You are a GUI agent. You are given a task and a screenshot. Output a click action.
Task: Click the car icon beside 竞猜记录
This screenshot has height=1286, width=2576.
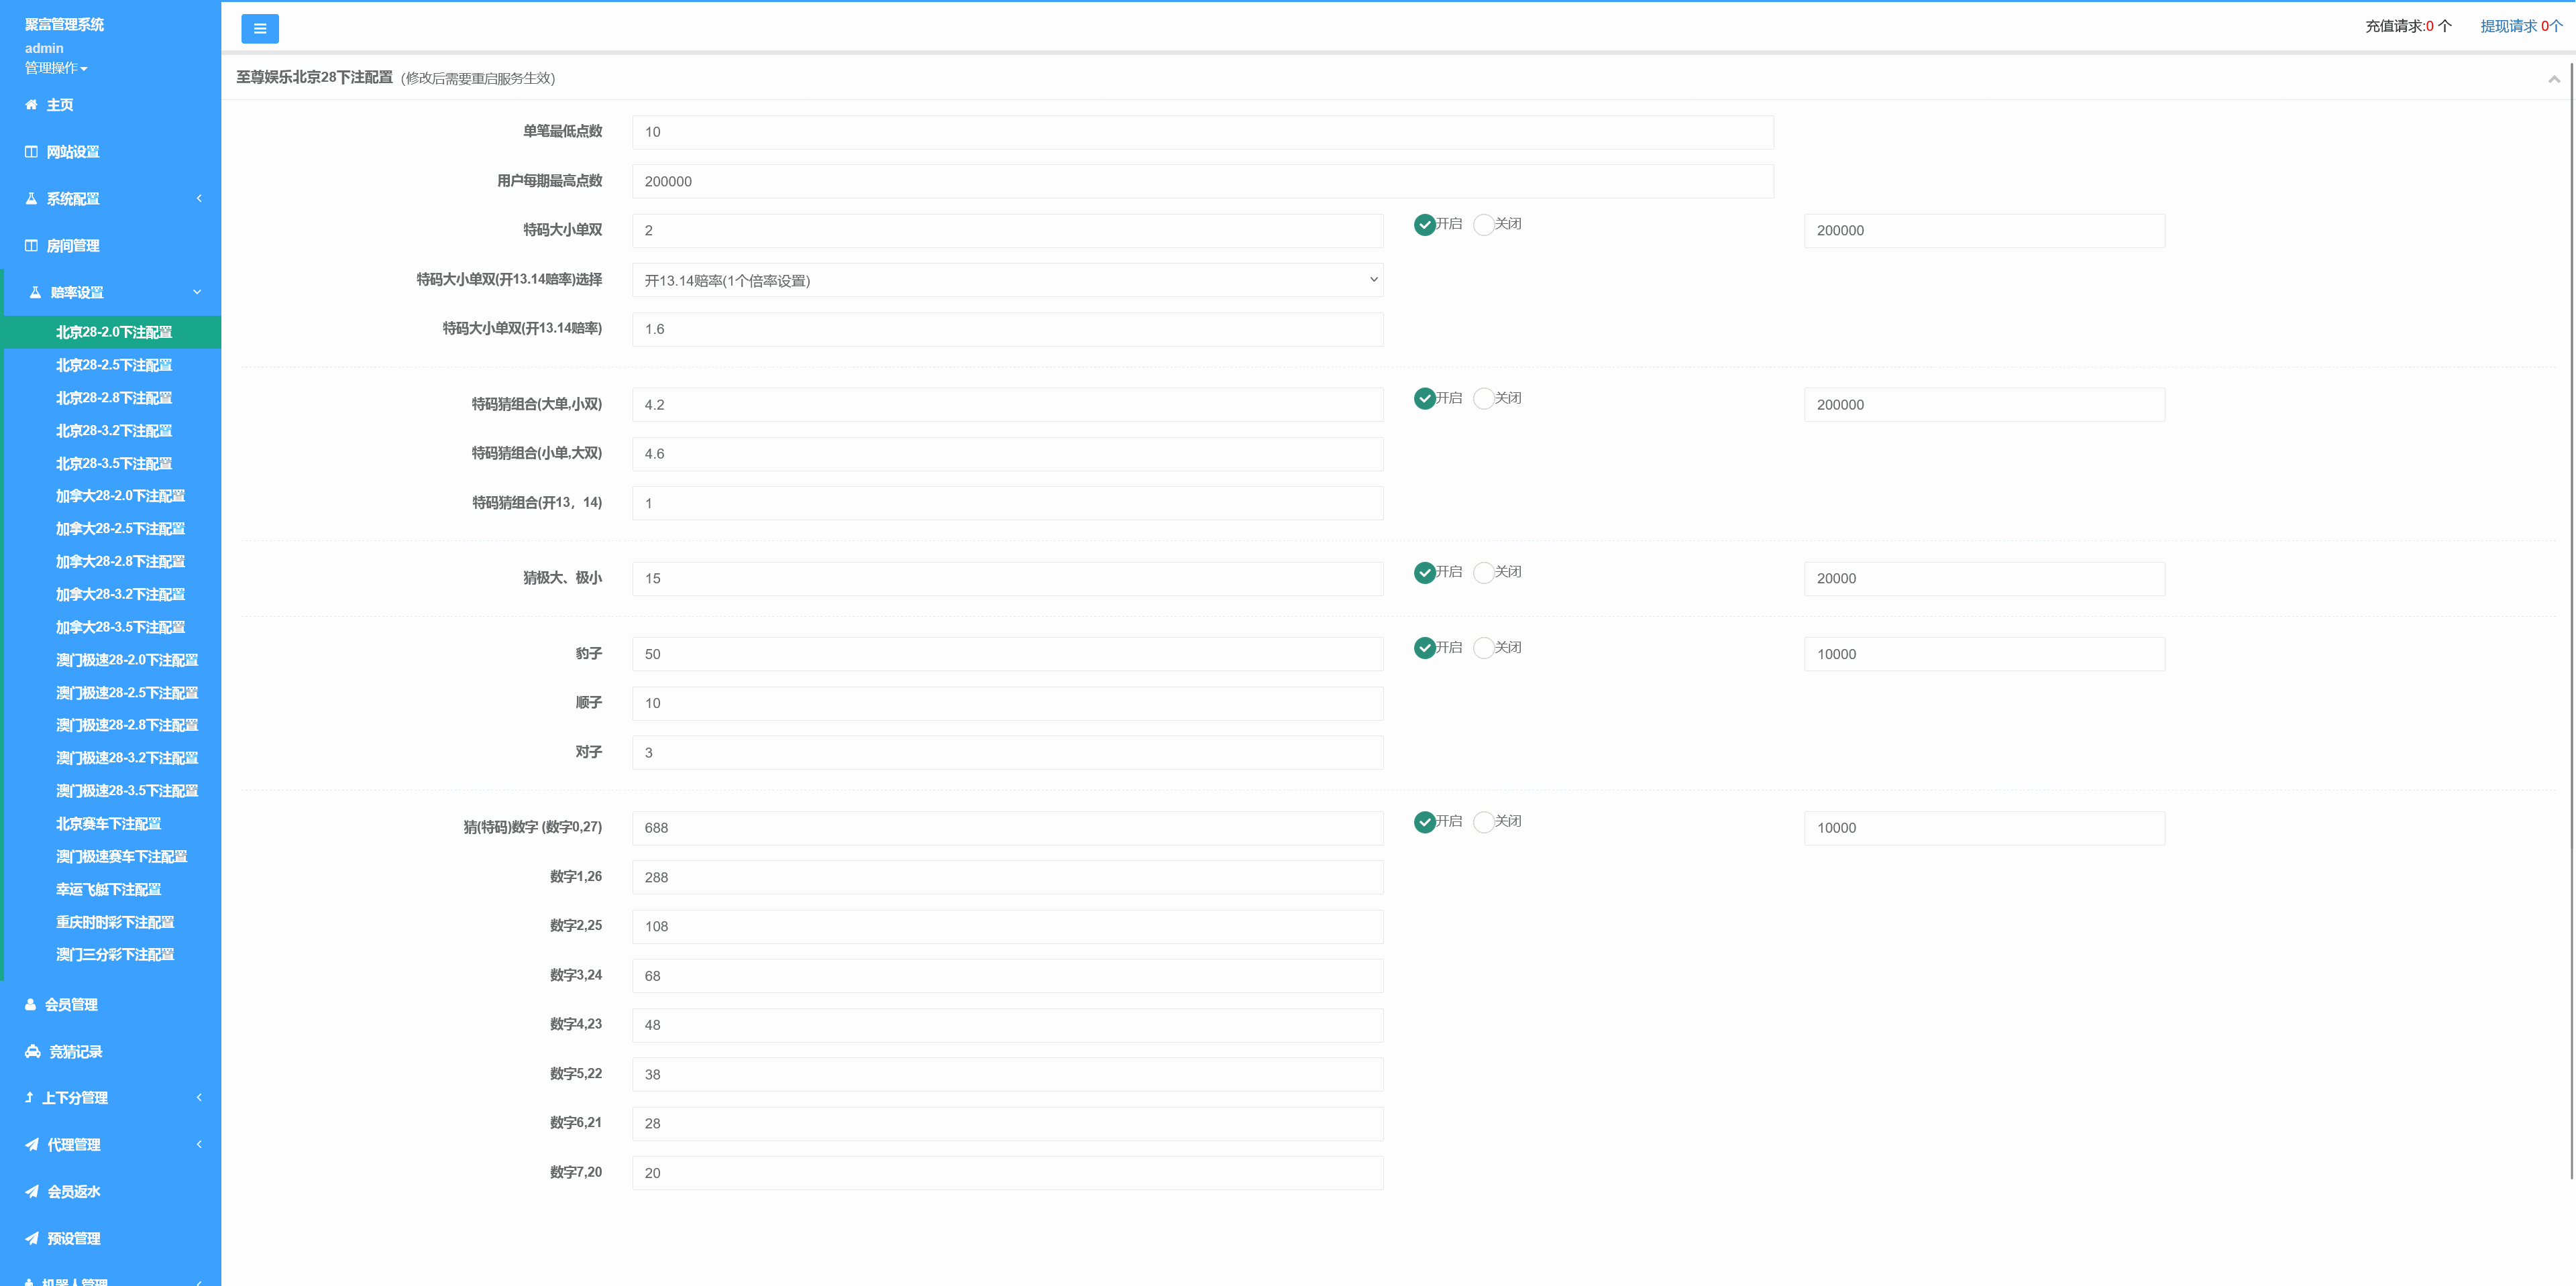(32, 1052)
